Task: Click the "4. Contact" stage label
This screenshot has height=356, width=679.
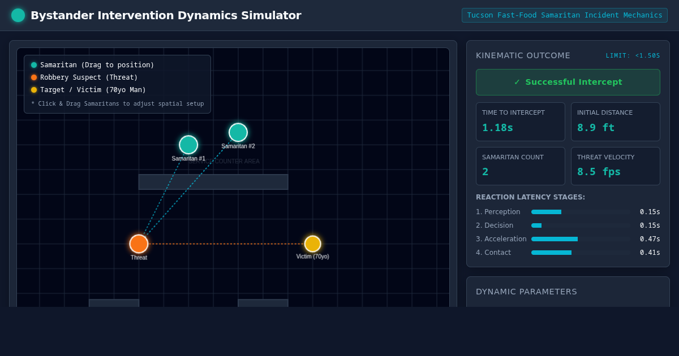Action: (x=493, y=253)
